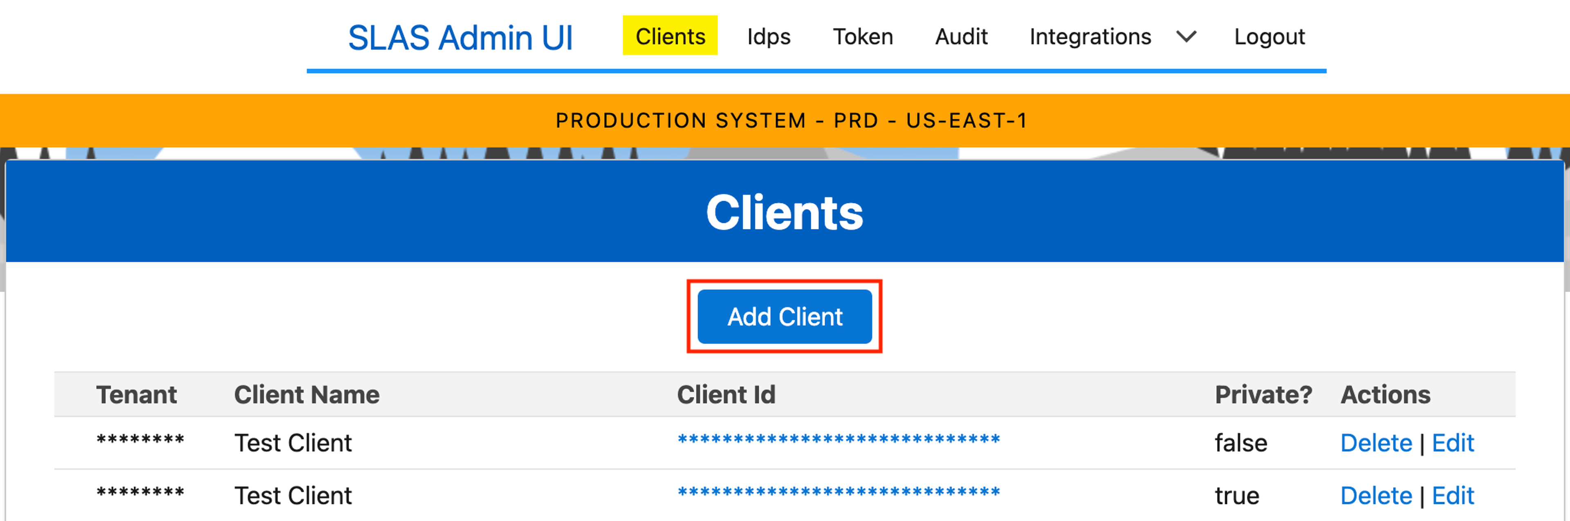Viewport: 1570px width, 521px height.
Task: Delete the Test Client with Private false
Action: point(1375,443)
